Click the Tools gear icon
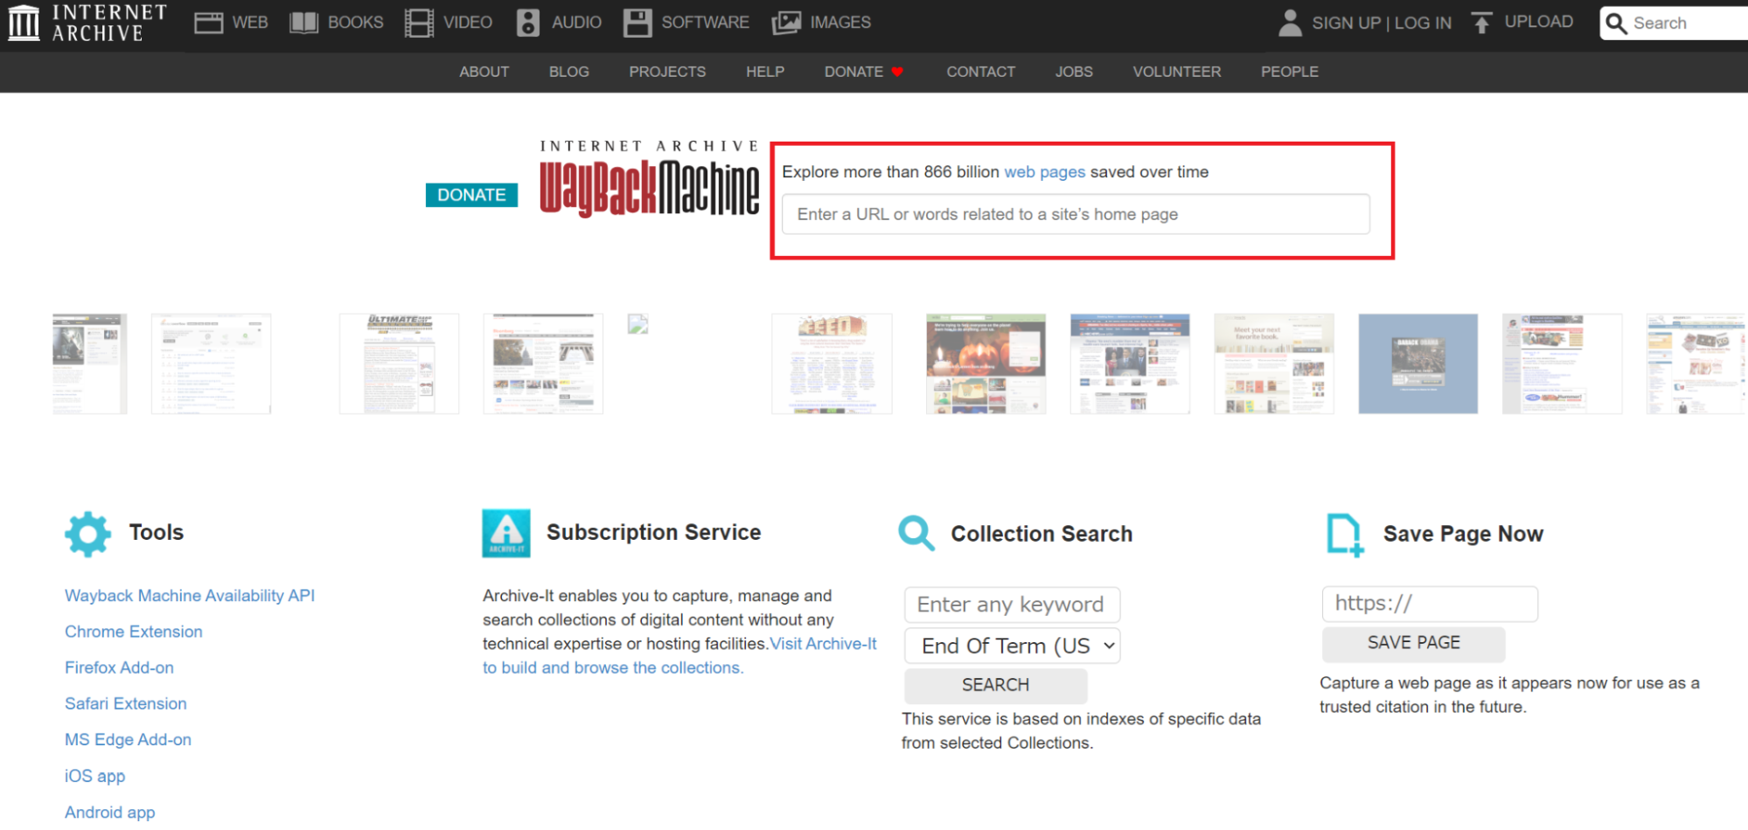 point(87,534)
